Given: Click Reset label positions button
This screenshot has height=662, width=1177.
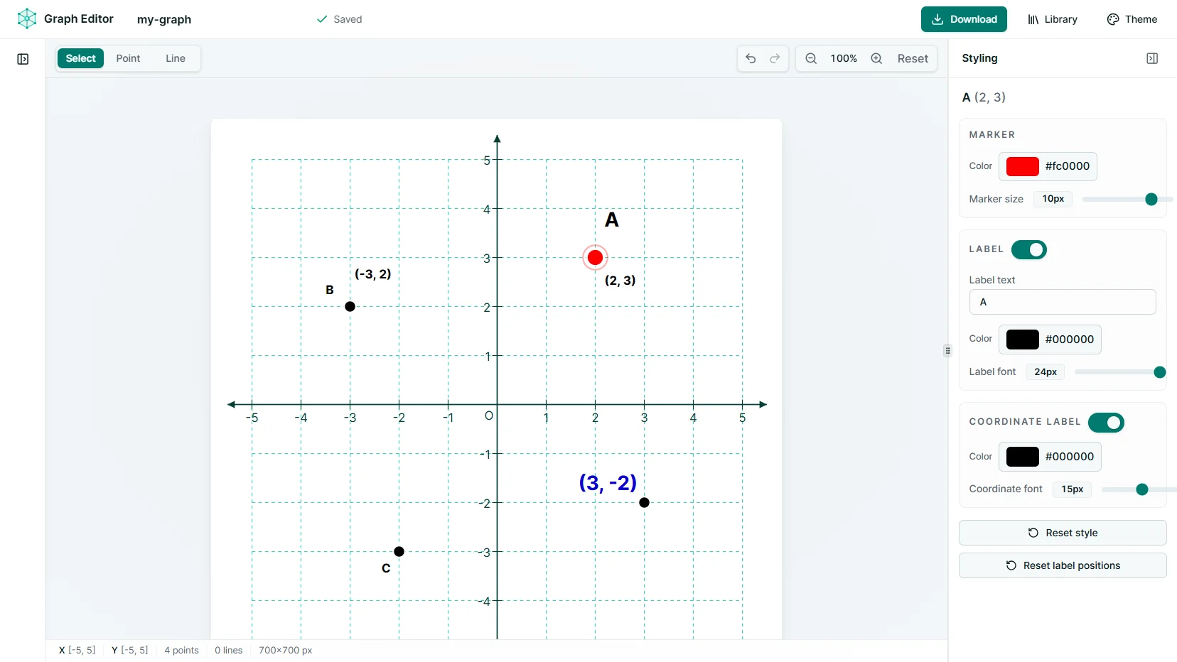Looking at the screenshot, I should (x=1063, y=565).
